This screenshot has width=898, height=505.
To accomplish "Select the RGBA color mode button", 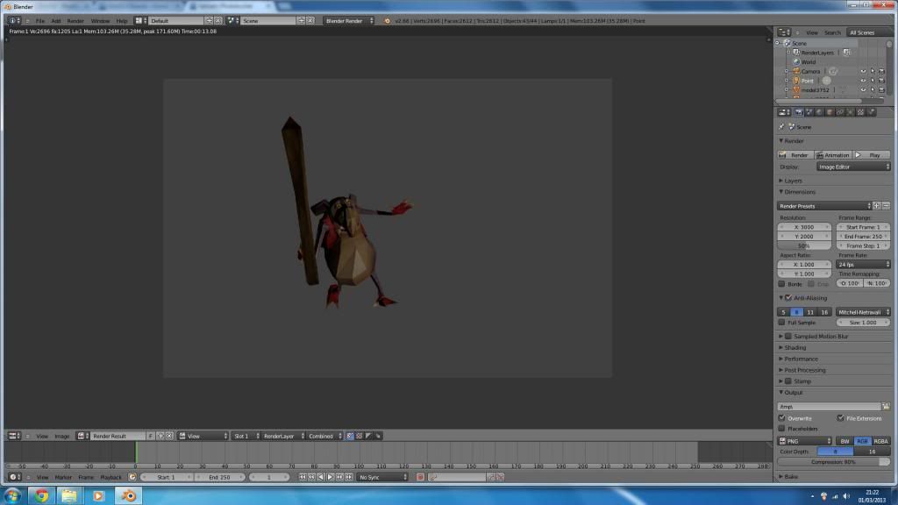I will click(880, 442).
